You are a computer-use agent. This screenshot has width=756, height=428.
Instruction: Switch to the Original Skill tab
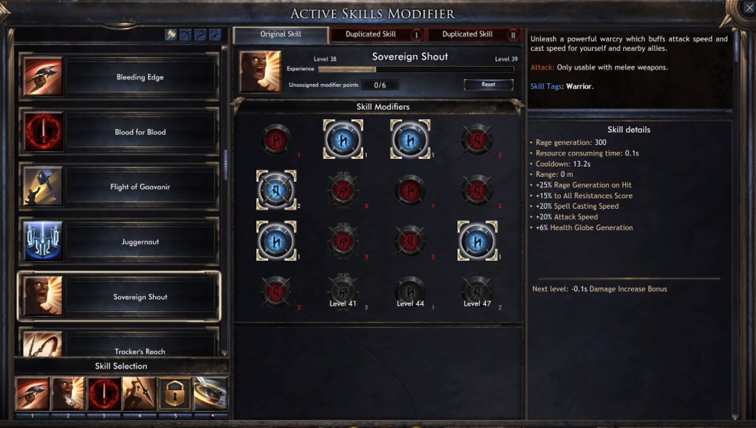[x=281, y=35]
